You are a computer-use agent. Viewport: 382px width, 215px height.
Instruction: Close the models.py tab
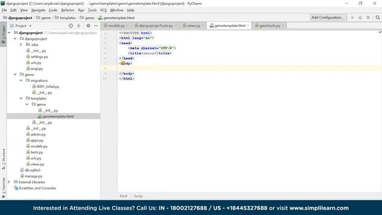click(x=127, y=26)
